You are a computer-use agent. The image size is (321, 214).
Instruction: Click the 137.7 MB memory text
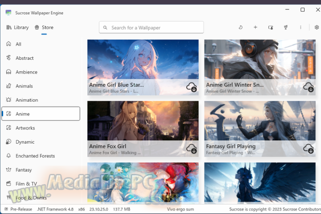(x=122, y=209)
